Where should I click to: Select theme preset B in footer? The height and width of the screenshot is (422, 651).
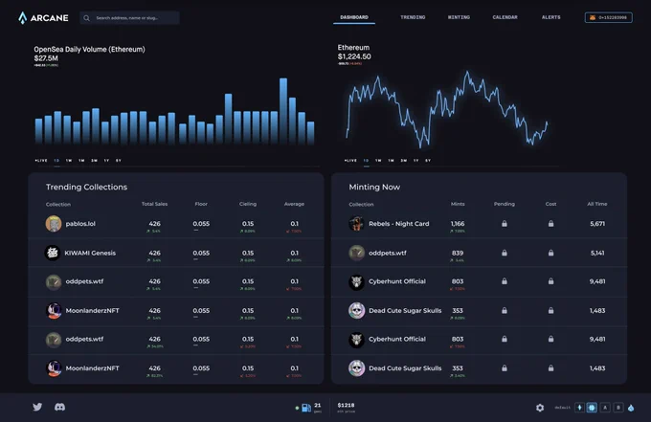618,408
